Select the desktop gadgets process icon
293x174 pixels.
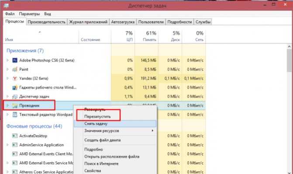click(x=15, y=88)
